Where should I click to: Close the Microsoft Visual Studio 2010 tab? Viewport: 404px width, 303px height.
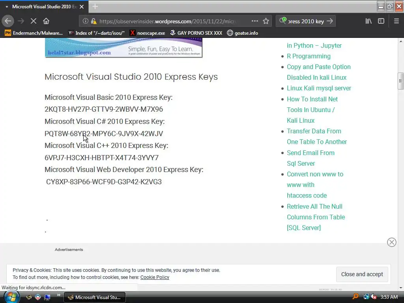[82, 7]
